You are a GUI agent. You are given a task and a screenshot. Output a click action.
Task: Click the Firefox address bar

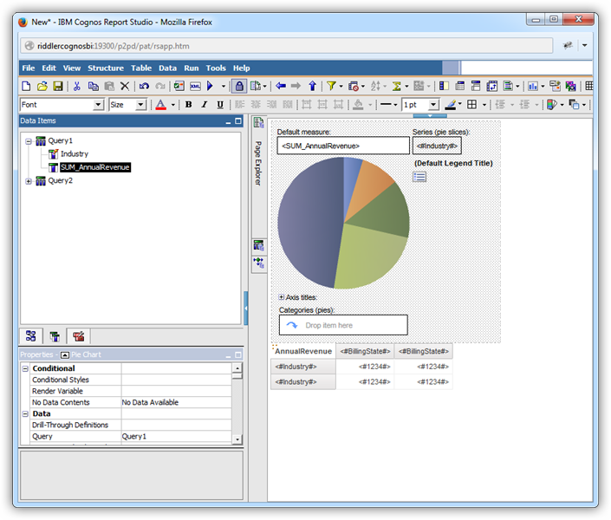pos(286,46)
